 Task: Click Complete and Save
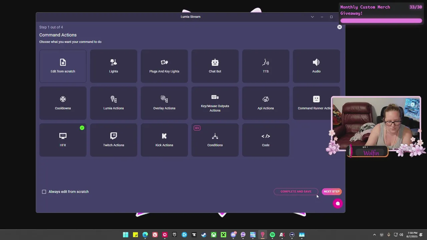click(296, 191)
